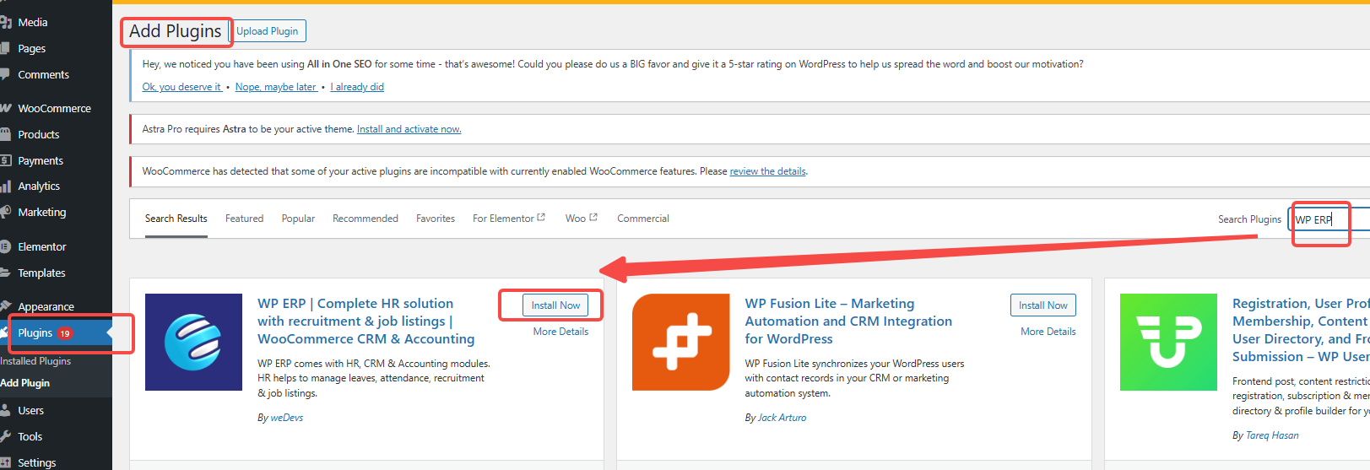Open Installed Plugins submenu item
The height and width of the screenshot is (470, 1370).
pyautogui.click(x=35, y=361)
